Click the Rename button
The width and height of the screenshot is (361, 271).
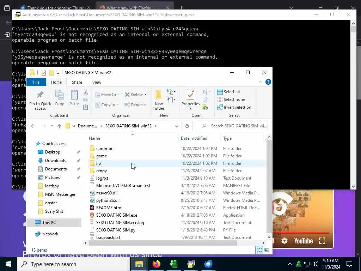(x=135, y=105)
